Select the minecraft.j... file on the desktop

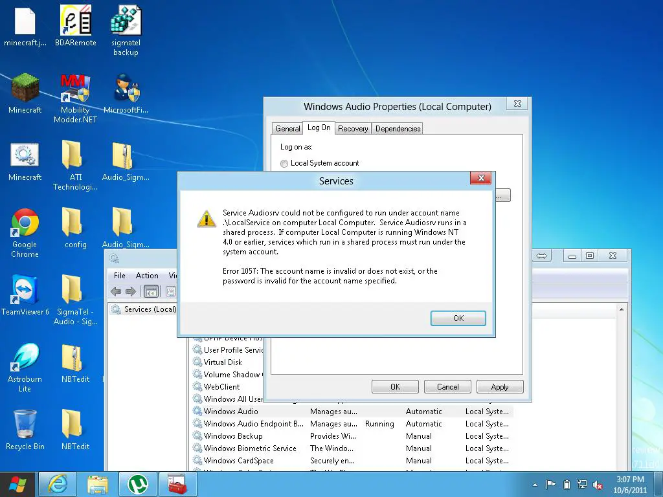25,26
